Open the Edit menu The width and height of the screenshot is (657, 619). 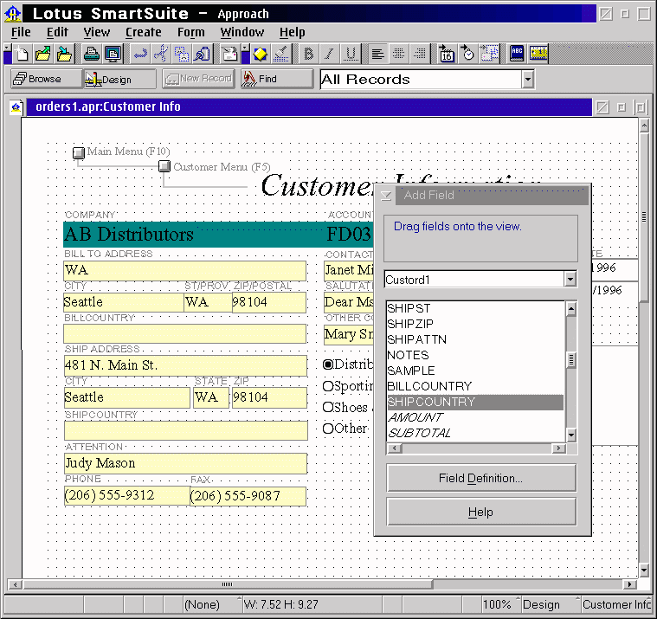[x=57, y=32]
